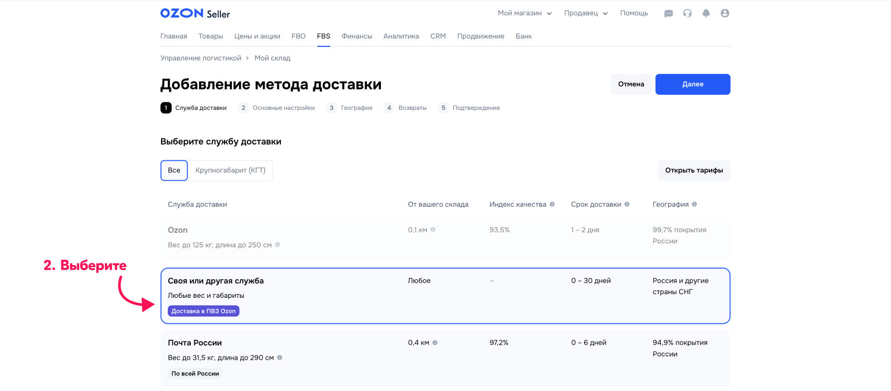Viewport: 891px width, 391px height.
Task: Select the Все filter
Action: pos(174,170)
